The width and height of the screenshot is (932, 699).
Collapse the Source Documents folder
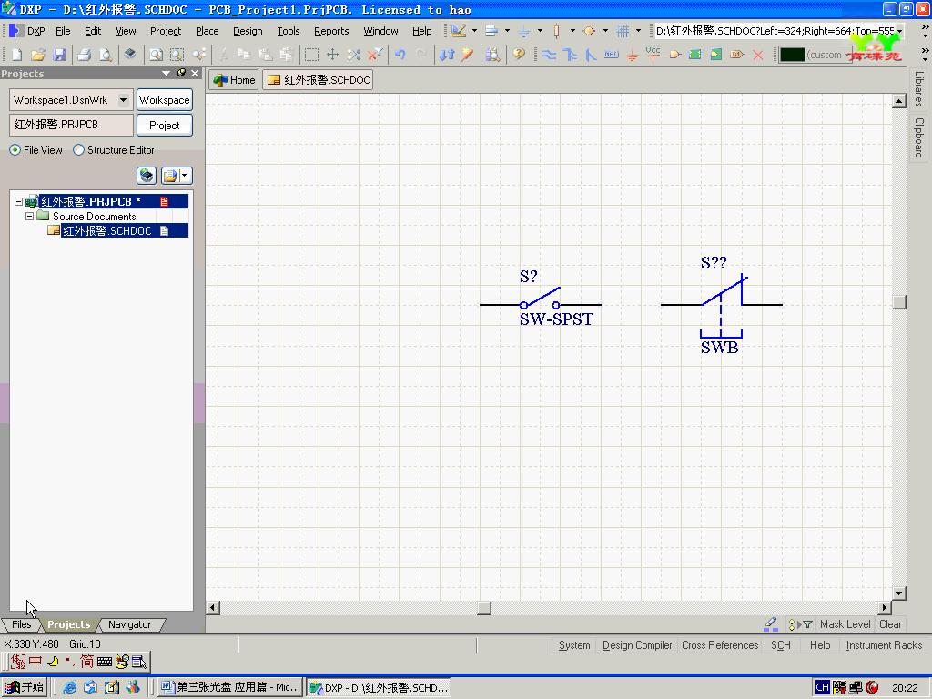click(29, 217)
